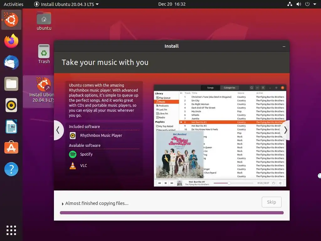Click the next track button in the preview

tap(172, 183)
